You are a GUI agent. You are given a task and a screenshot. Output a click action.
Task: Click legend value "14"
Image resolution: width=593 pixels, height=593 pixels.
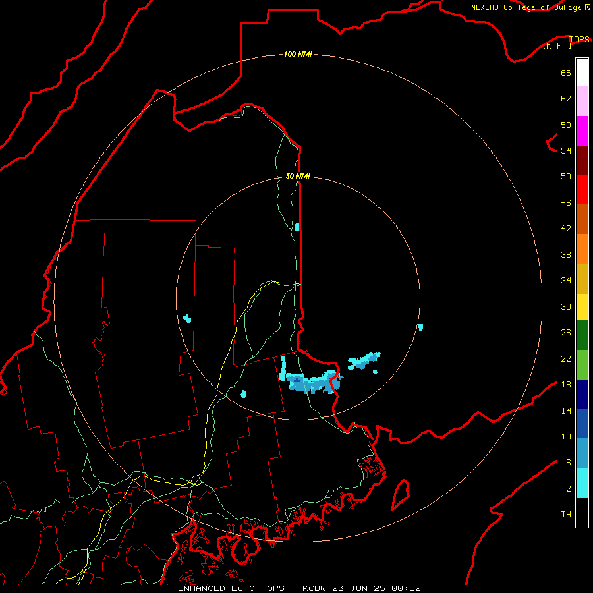point(566,410)
